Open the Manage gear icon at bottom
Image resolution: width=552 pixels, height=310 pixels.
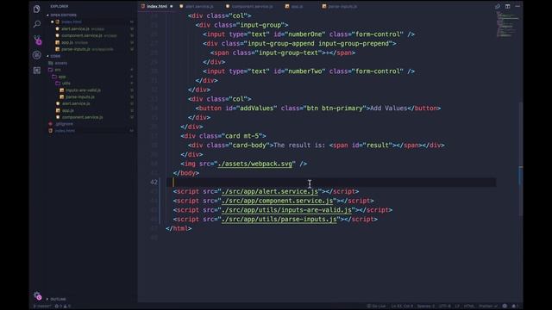point(37,295)
